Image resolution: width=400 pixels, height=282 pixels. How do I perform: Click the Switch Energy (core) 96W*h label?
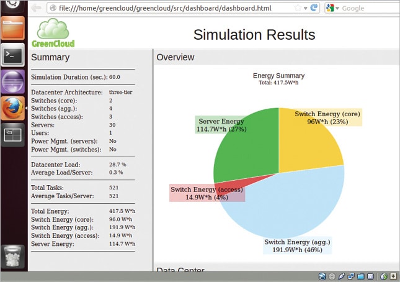327,118
